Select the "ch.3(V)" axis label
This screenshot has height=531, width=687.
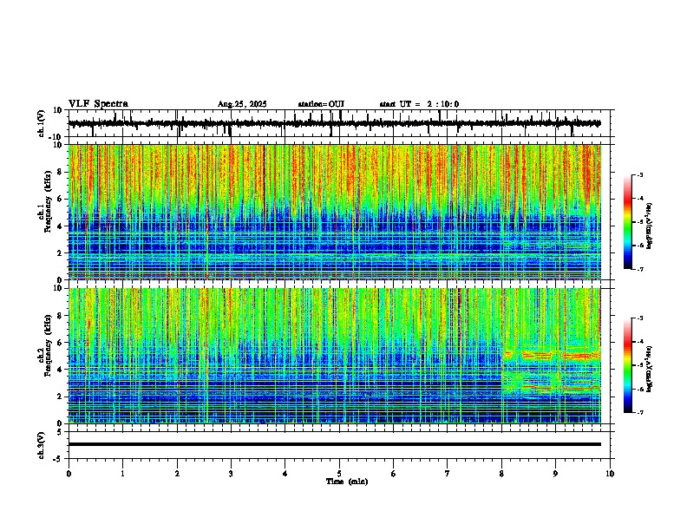coord(42,445)
